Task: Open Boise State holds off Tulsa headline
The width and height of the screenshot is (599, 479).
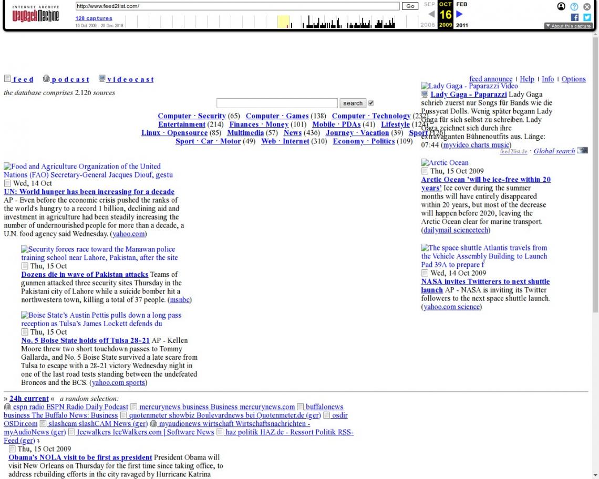Action: tap(85, 340)
